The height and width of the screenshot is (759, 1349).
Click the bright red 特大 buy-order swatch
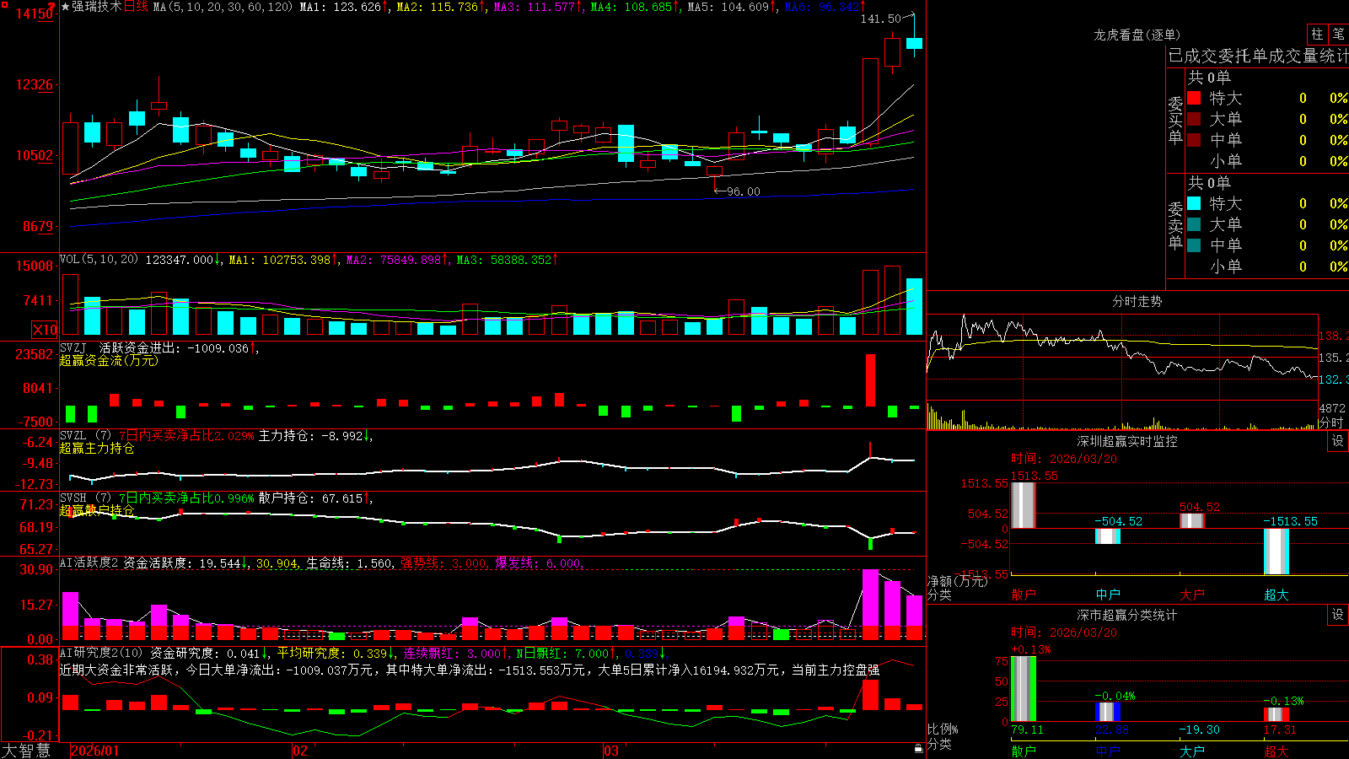(1194, 98)
